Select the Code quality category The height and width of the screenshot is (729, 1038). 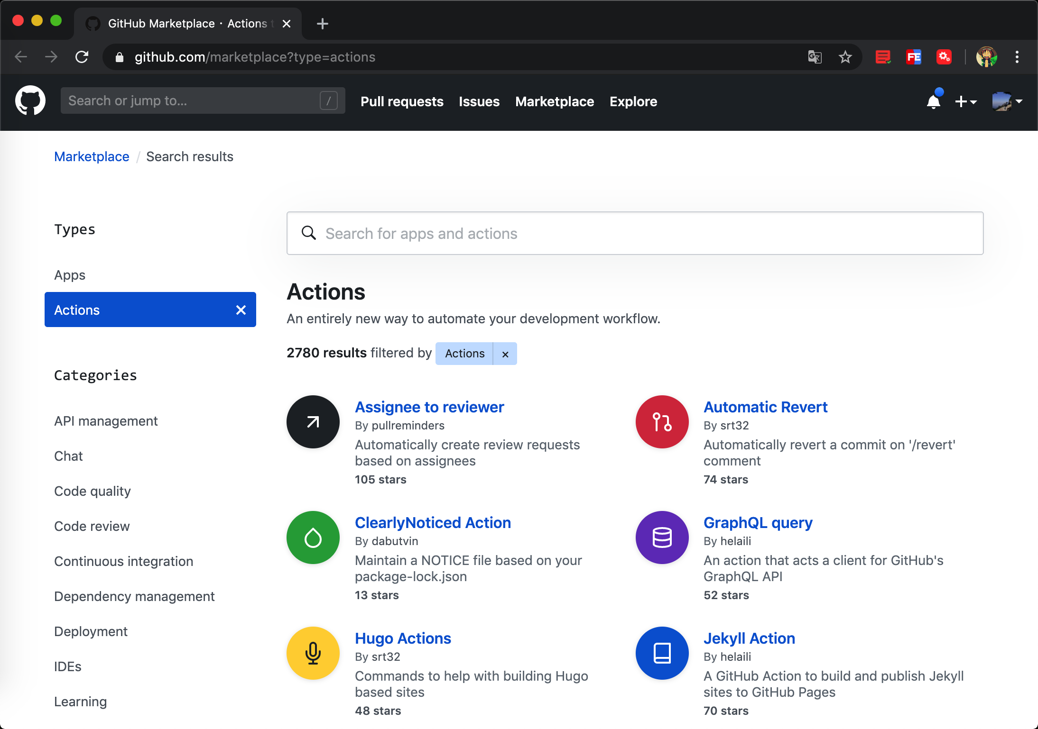(93, 491)
